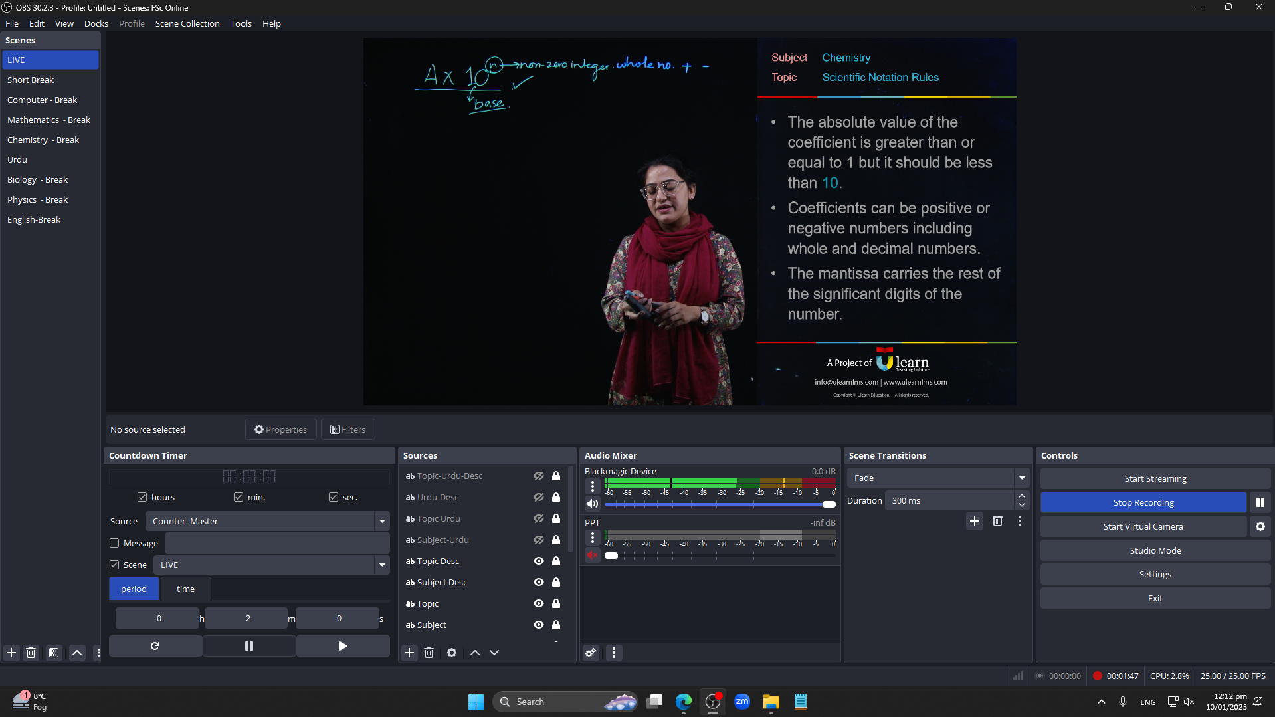Open OBS Settings button
The height and width of the screenshot is (717, 1275).
click(1155, 574)
